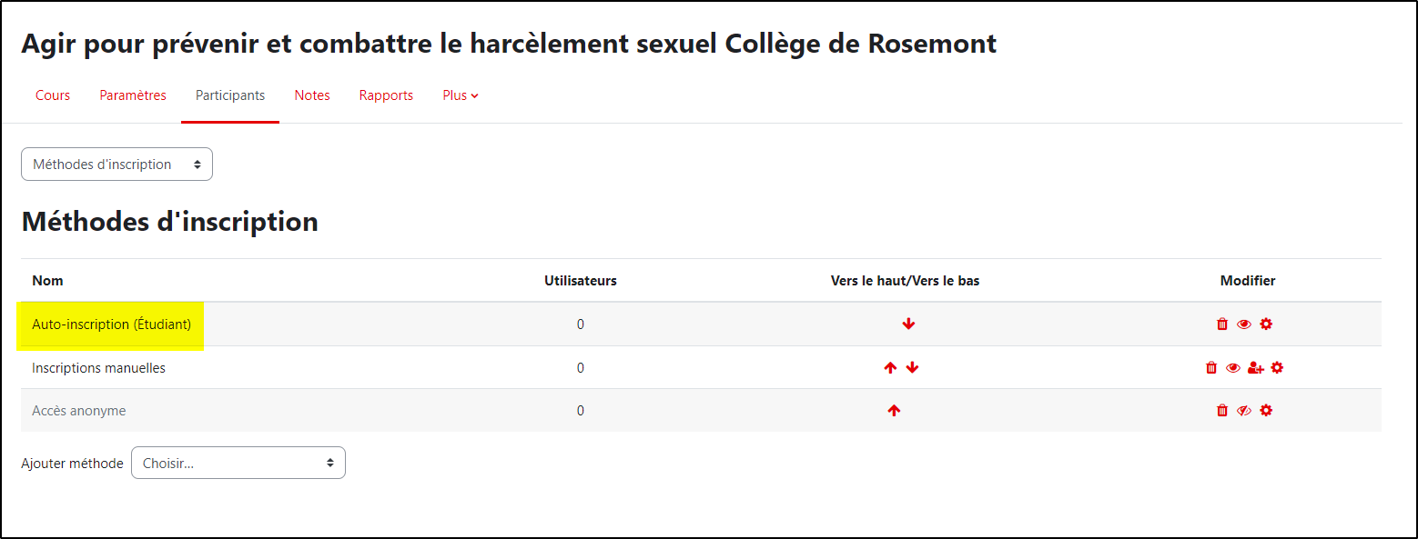Move Auto-inscription down with arrow
Screen dimensions: 1418x539
point(908,324)
